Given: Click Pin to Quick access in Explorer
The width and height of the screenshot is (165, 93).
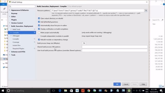Looking at the screenshot, I should coord(4,11).
